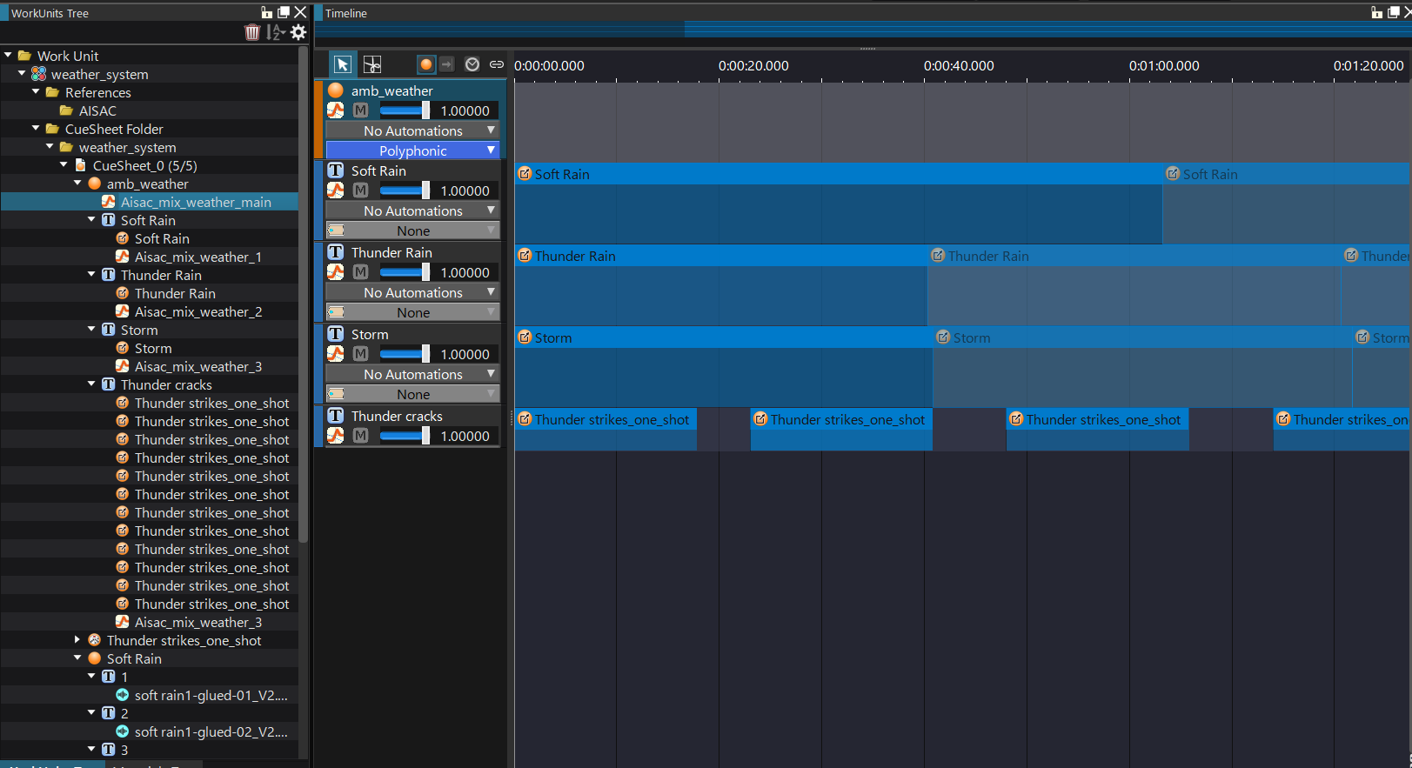Open WorkUnits Tree settings gear
The image size is (1412, 768).
coord(298,32)
